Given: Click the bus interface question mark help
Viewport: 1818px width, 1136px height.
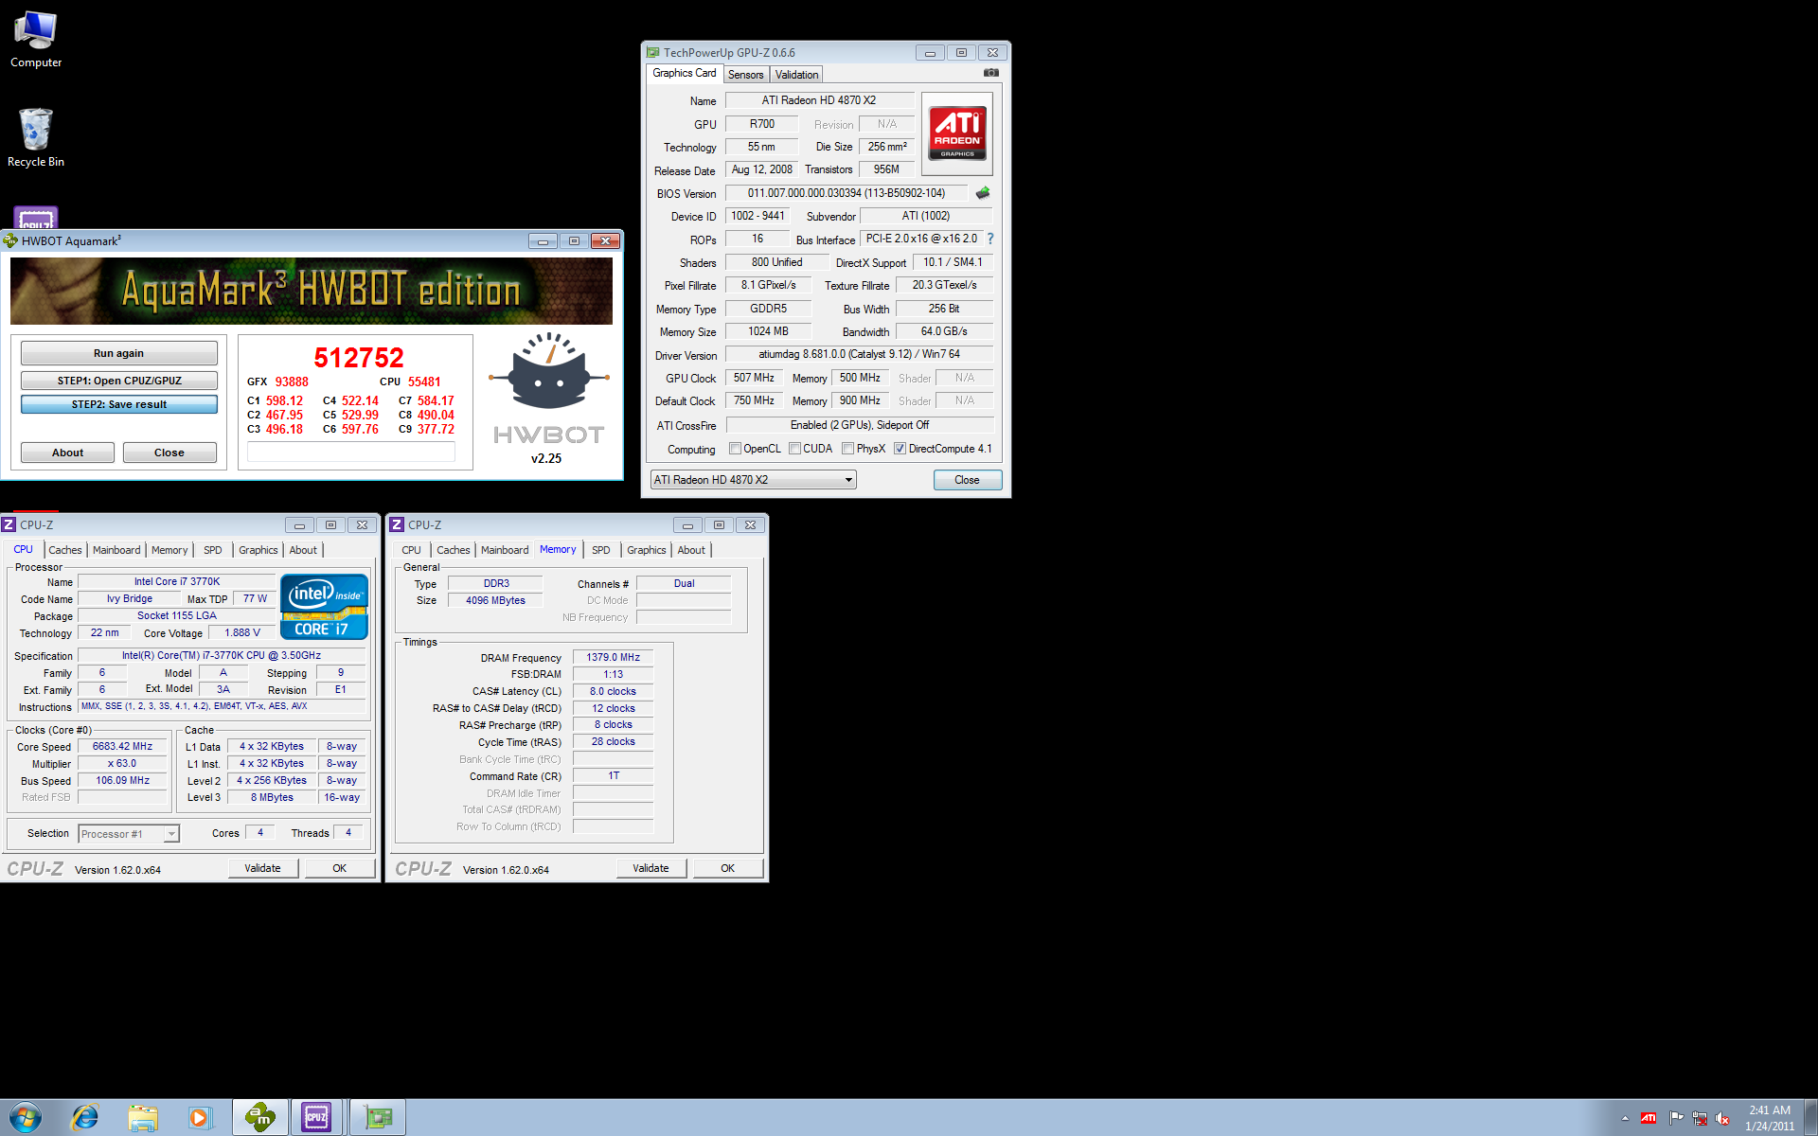Looking at the screenshot, I should [990, 239].
